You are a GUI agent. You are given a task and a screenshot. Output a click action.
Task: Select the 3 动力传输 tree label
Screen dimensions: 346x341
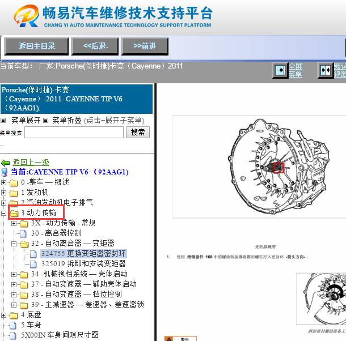(39, 213)
